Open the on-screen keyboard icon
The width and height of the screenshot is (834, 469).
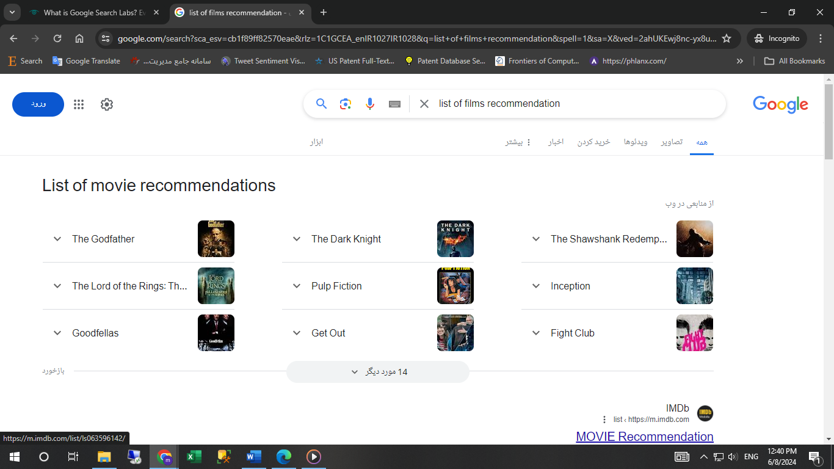394,104
